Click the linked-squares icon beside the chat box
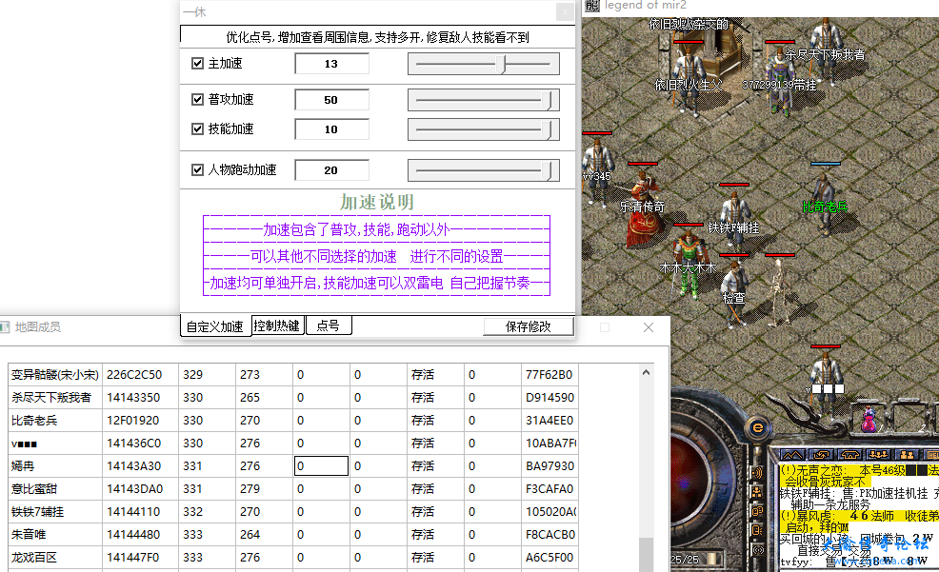The image size is (939, 572). coord(757,512)
